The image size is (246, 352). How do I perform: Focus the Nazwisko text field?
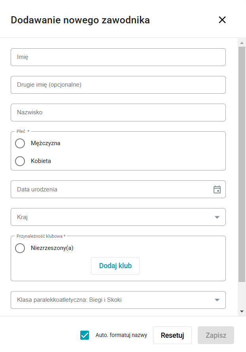pos(118,112)
